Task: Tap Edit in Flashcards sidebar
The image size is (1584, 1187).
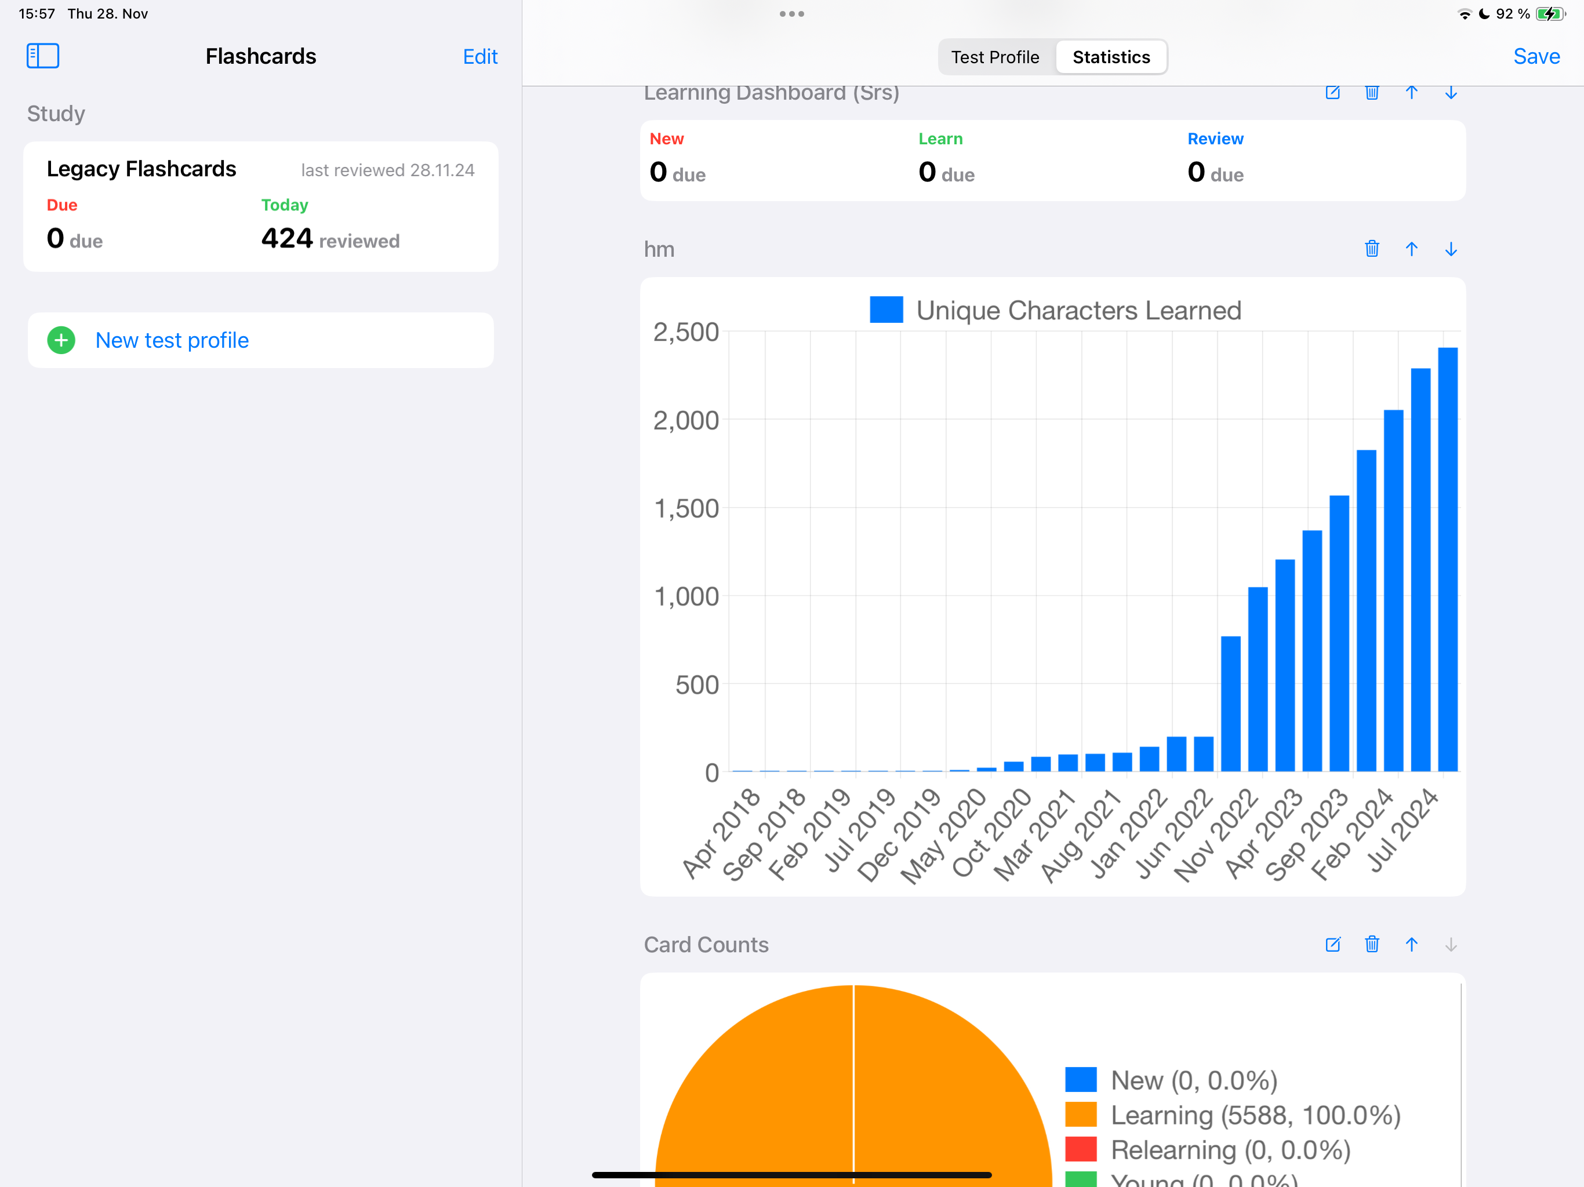Action: [480, 57]
